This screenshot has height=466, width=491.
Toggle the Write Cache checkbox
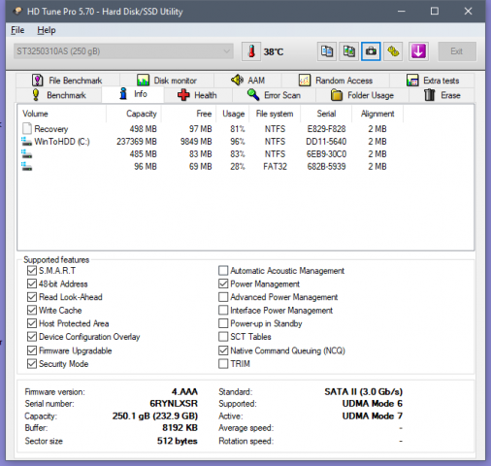pos(32,311)
